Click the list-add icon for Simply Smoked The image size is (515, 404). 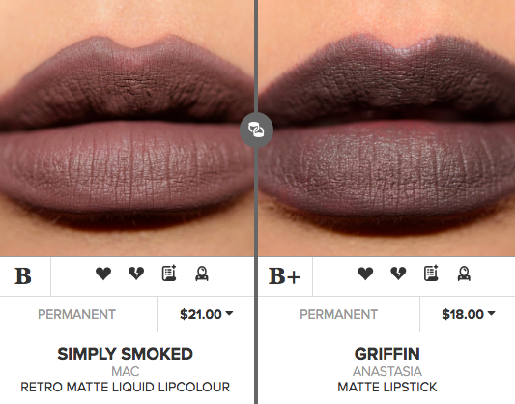point(169,274)
